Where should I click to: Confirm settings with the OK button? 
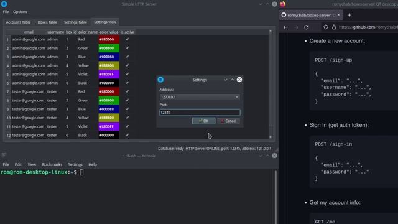pyautogui.click(x=203, y=121)
